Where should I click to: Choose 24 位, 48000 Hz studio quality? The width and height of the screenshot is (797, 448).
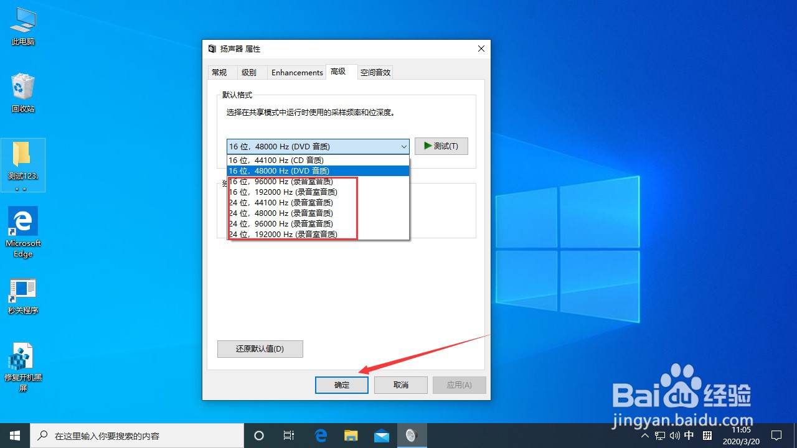tap(318, 213)
